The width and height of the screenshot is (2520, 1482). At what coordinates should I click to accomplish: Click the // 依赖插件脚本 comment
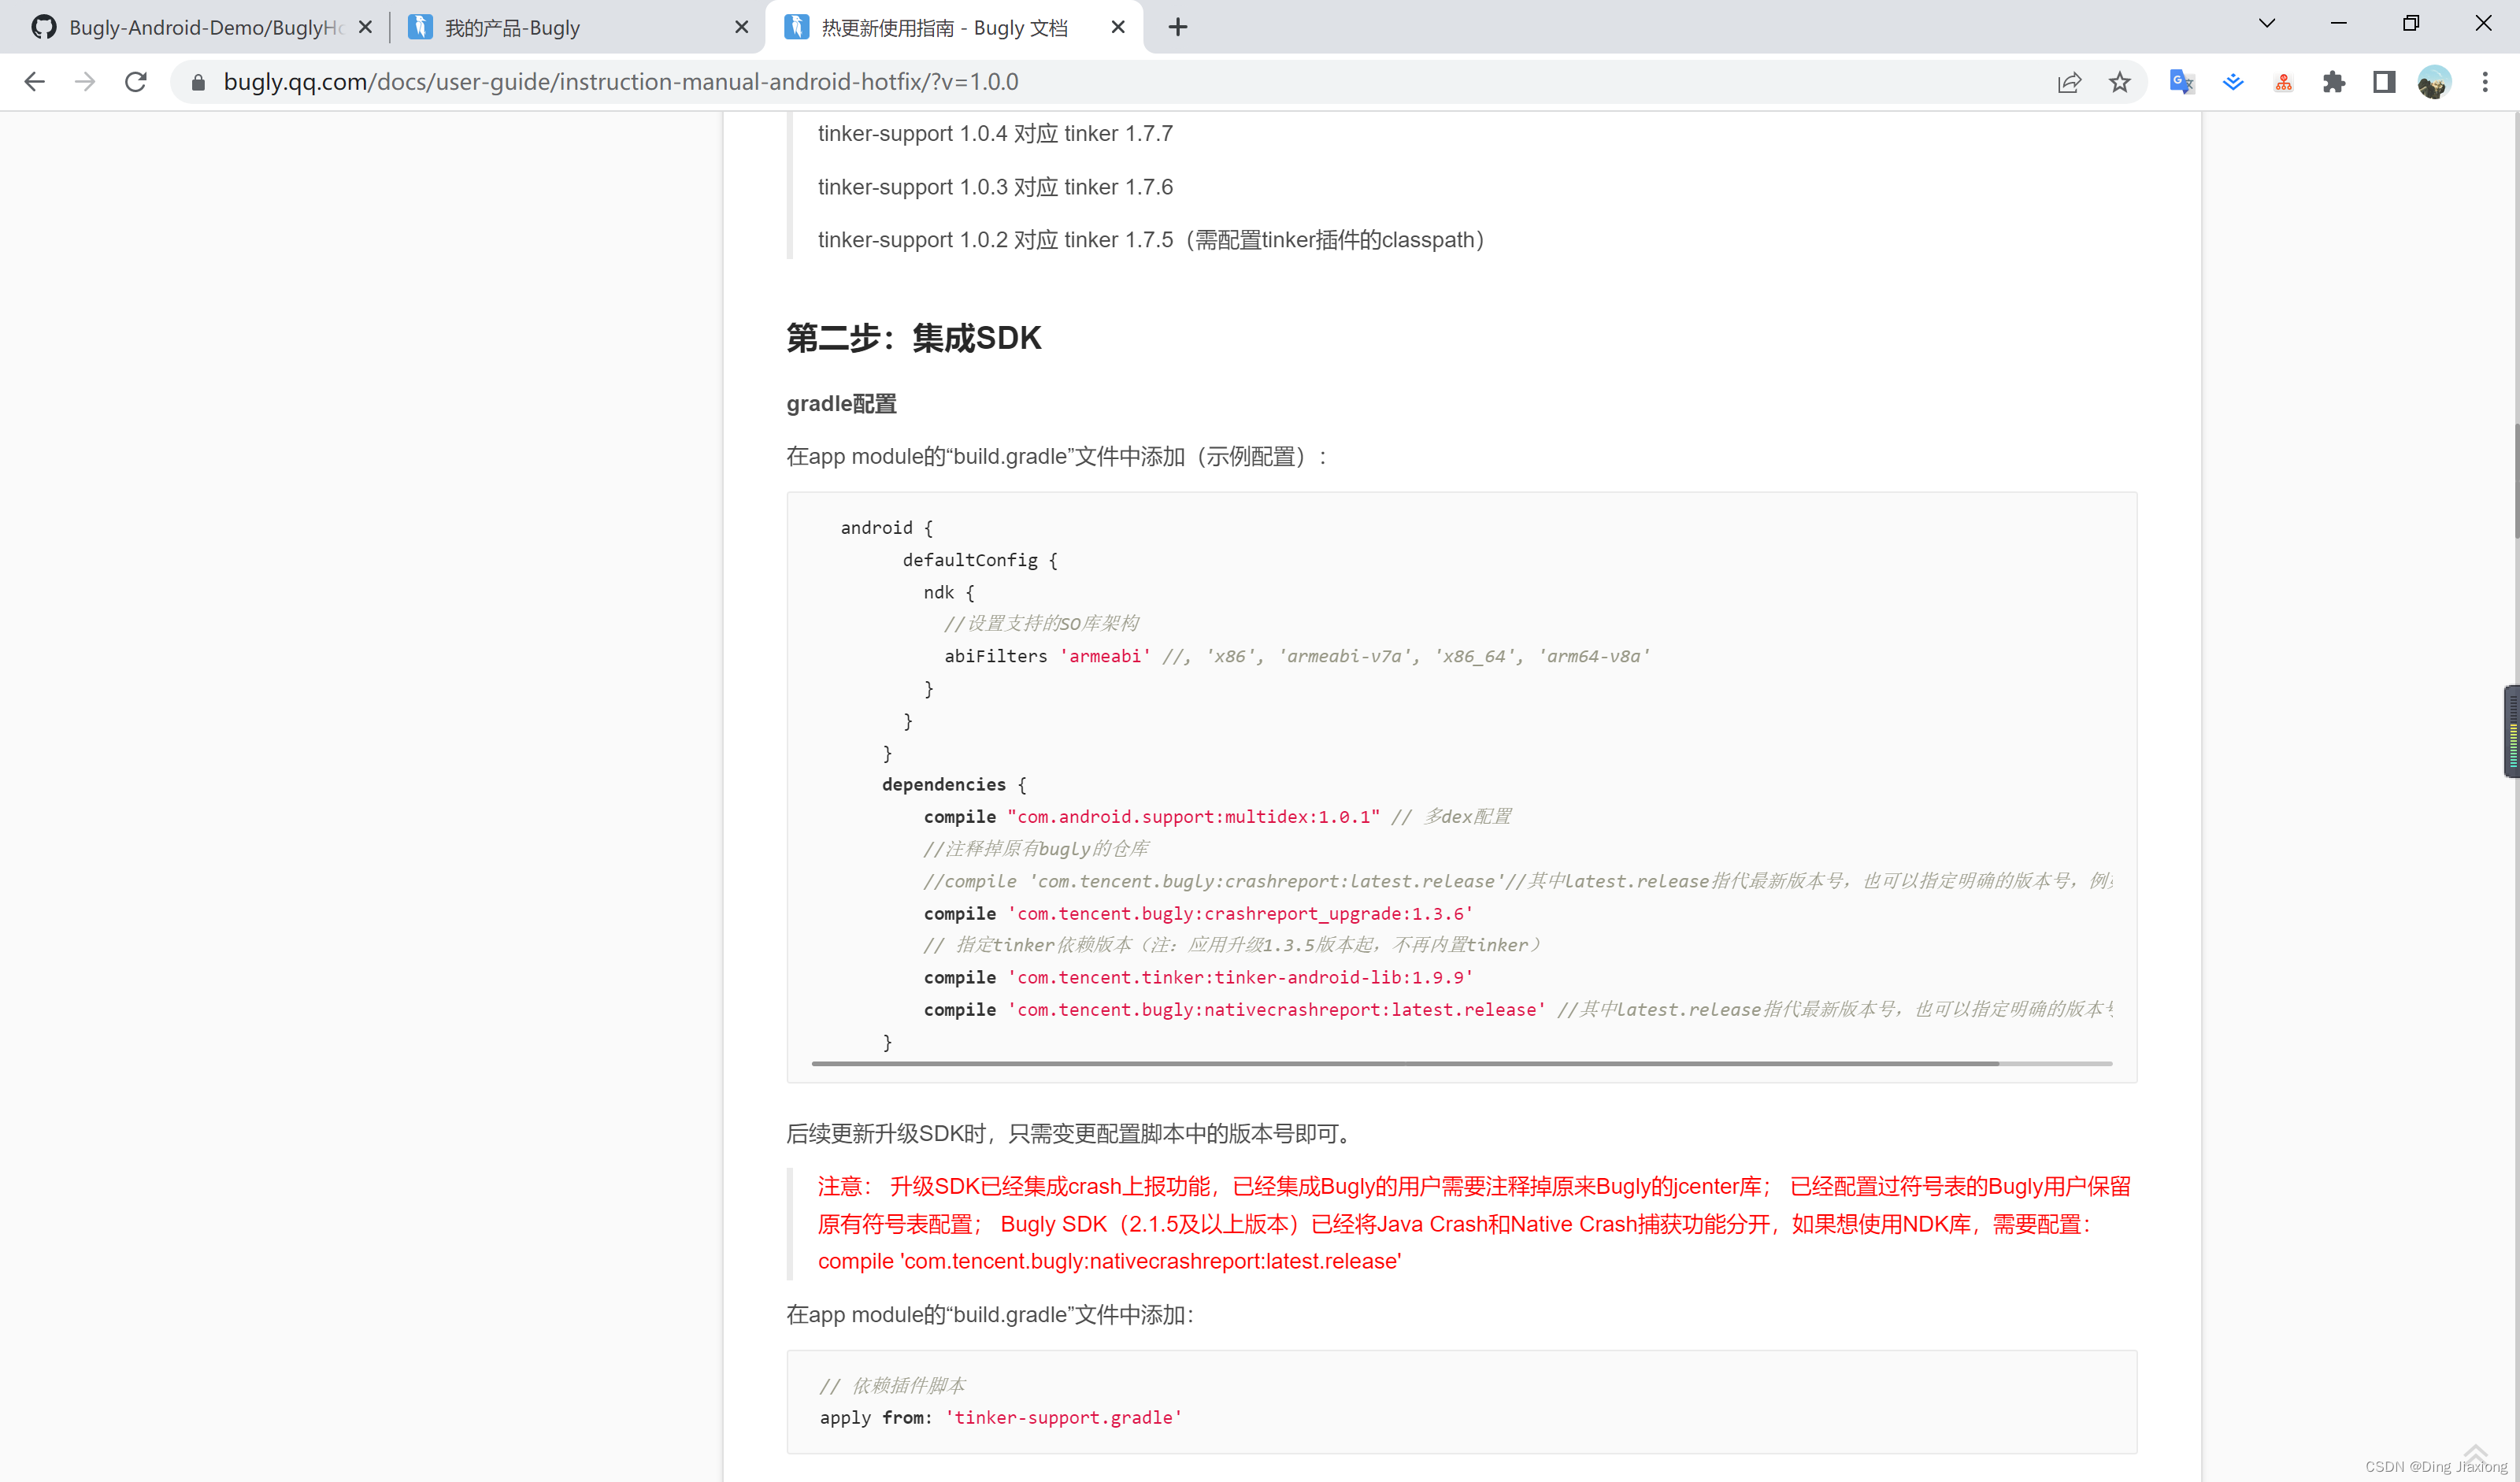tap(893, 1385)
